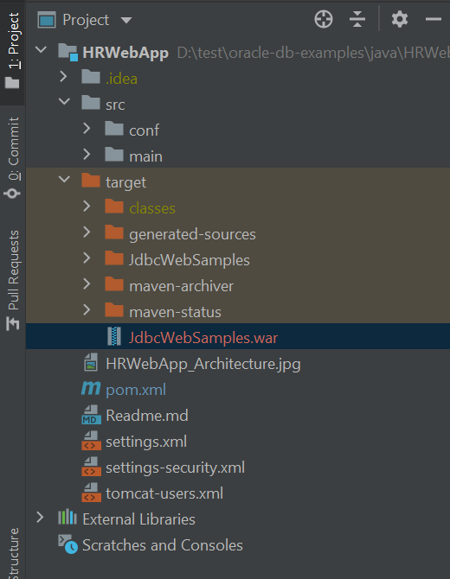Expand the JdbcWebSamples folder chevron

[x=87, y=258]
